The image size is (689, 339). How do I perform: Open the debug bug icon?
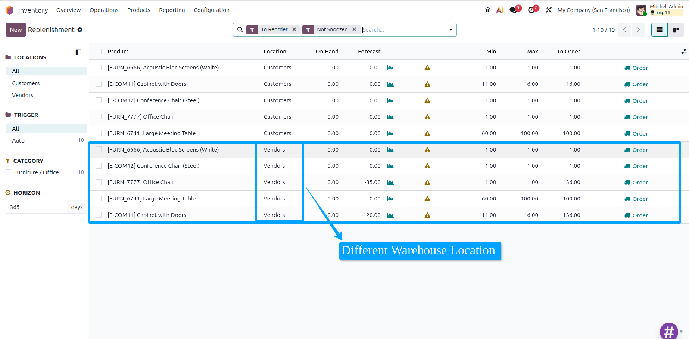click(487, 10)
